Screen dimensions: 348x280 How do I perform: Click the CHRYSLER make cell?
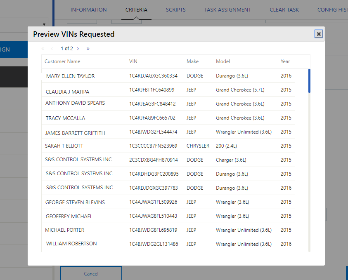pyautogui.click(x=198, y=146)
